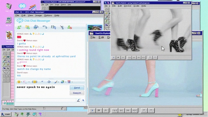Stop playback in lower media player
Viewport: 208px width, 117px height.
point(99,110)
